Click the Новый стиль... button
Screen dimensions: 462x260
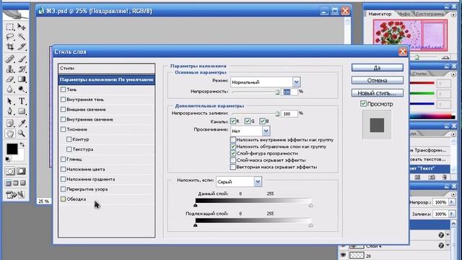(x=377, y=93)
